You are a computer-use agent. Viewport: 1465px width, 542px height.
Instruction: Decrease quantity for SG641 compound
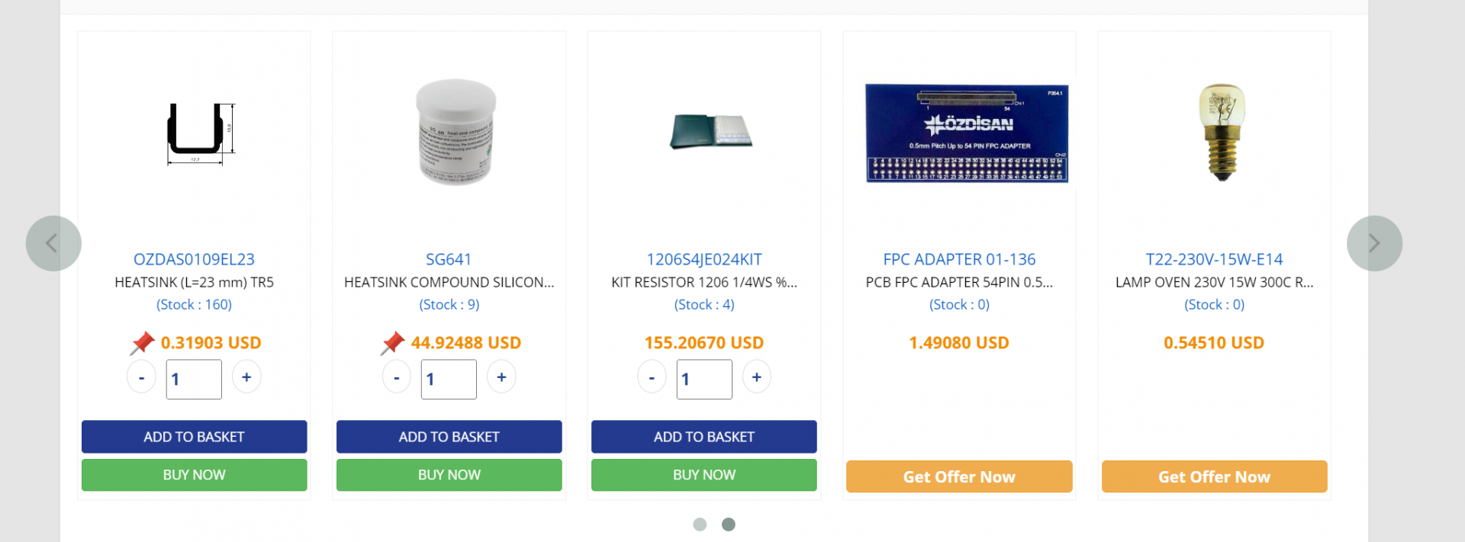click(x=396, y=377)
